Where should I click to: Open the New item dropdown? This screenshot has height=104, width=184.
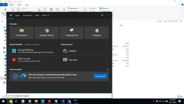pos(73,8)
